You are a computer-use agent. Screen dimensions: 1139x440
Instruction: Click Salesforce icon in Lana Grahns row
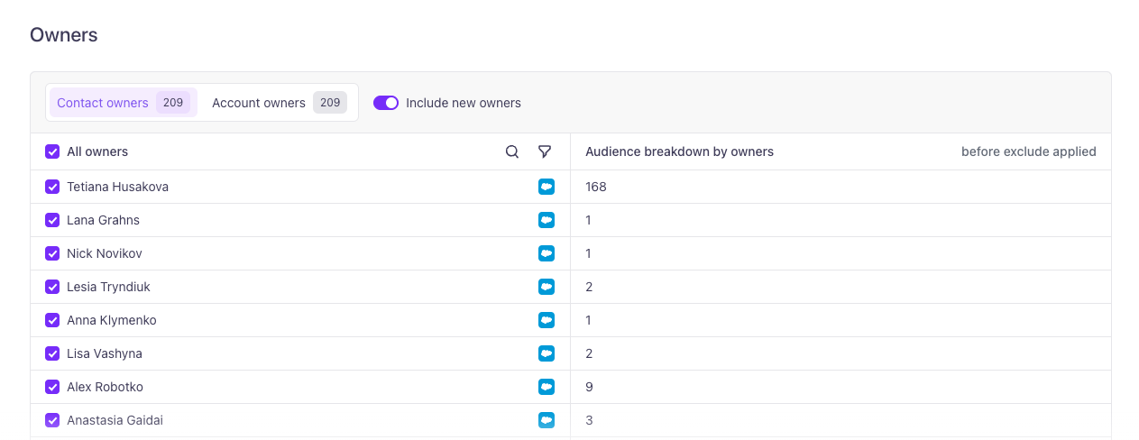(547, 220)
